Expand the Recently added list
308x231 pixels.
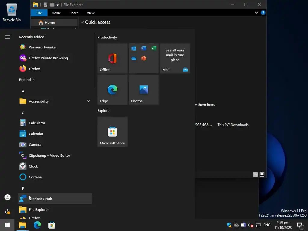pyautogui.click(x=27, y=79)
